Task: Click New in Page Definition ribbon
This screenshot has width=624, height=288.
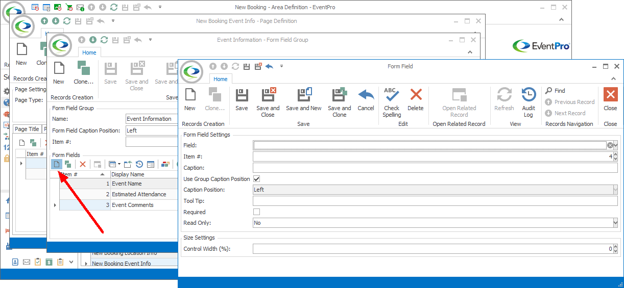Action: (21, 54)
